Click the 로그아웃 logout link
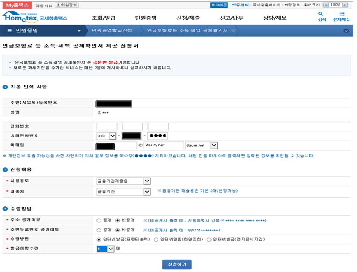The height and width of the screenshot is (272, 357). pos(219,4)
